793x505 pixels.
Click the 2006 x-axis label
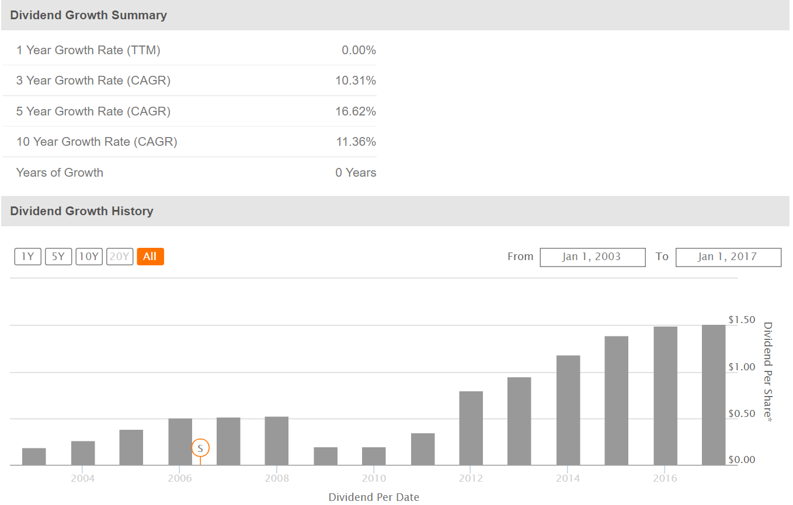tap(179, 479)
